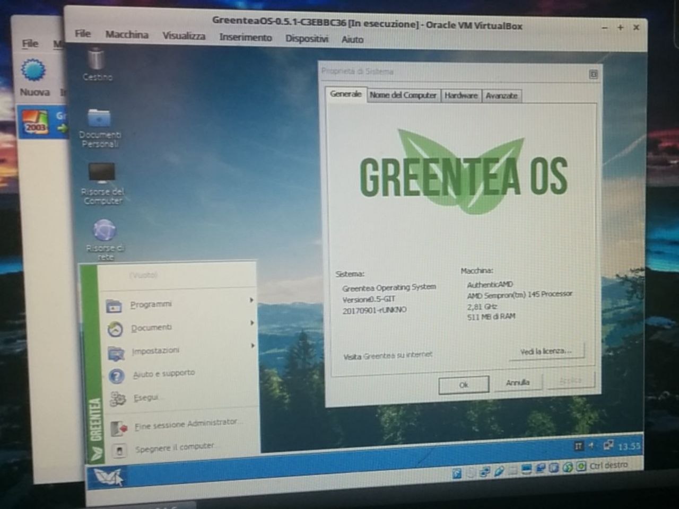Open the Cestino desktop icon
The width and height of the screenshot is (679, 509).
coord(97,65)
